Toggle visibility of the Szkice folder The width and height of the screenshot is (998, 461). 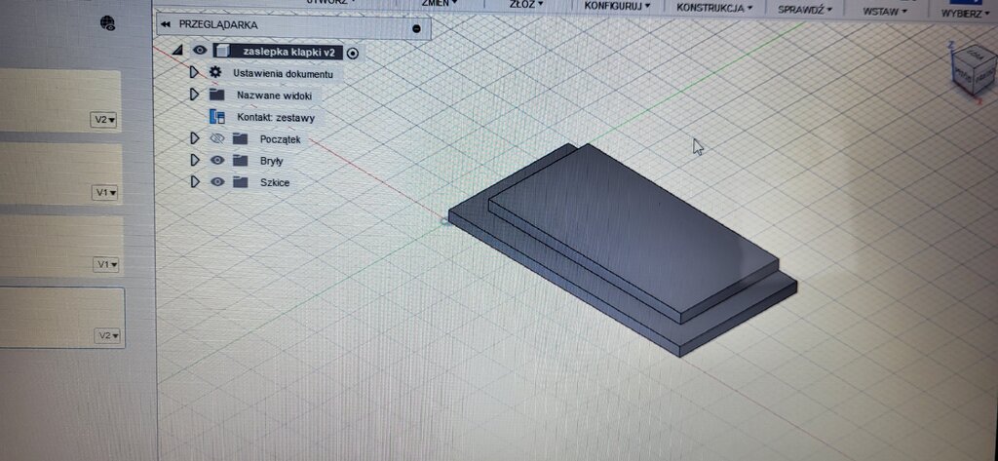click(x=217, y=182)
